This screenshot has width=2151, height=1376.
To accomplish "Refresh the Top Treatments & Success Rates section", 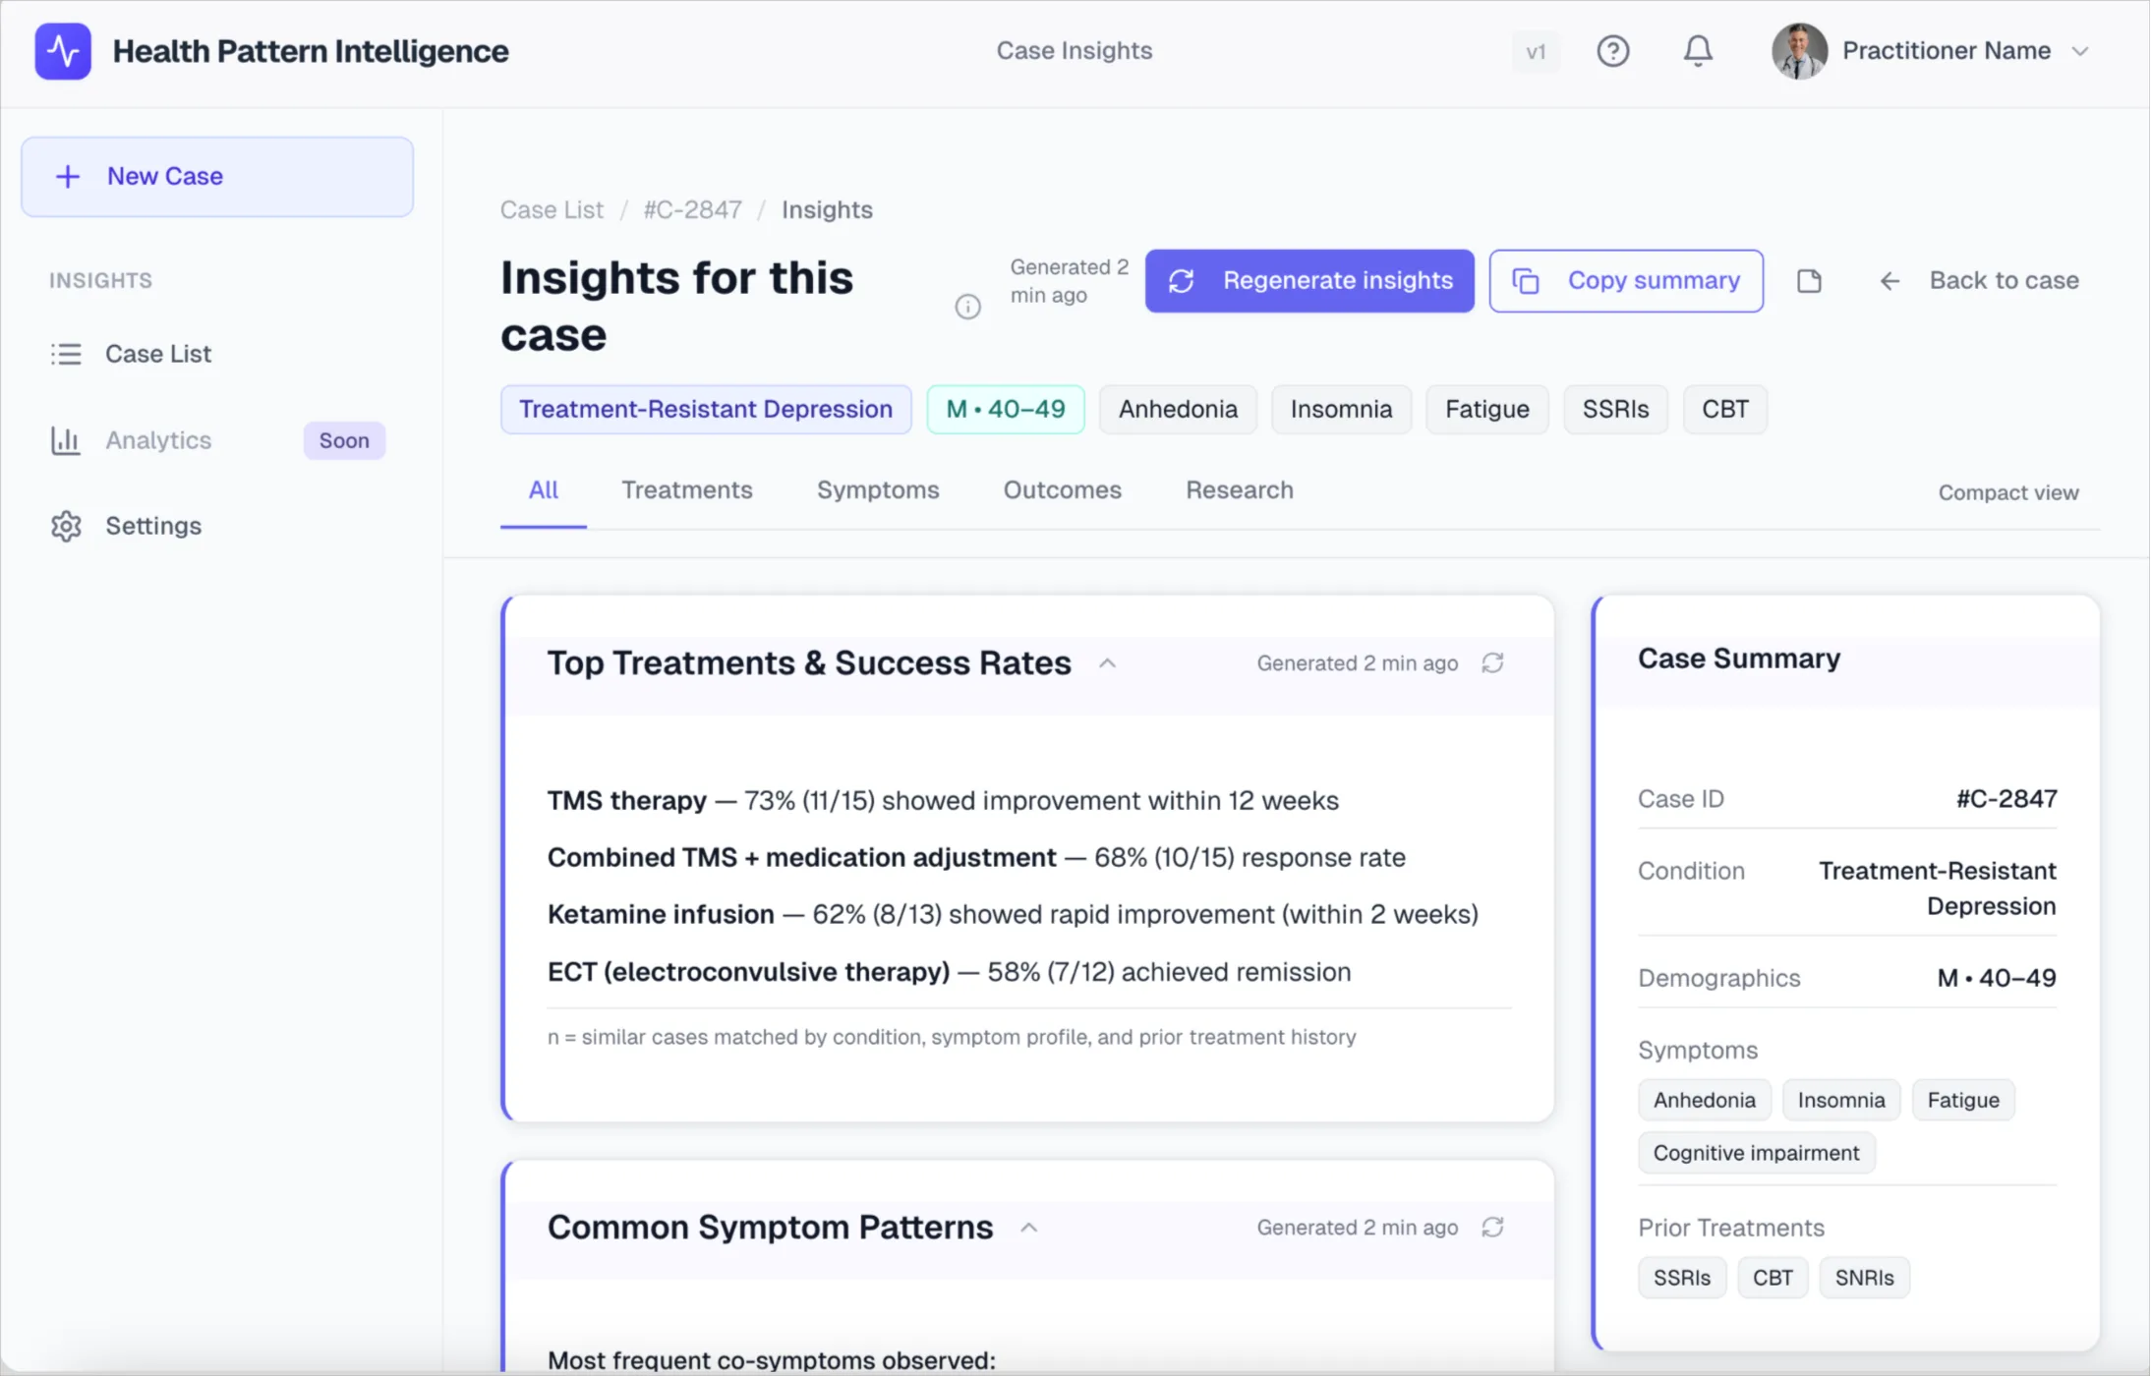I will pos(1492,662).
